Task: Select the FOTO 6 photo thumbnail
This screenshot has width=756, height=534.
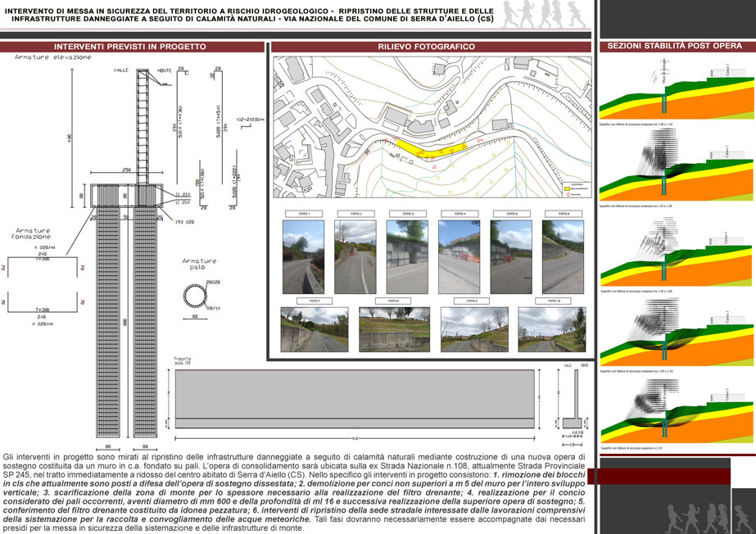Action: tap(563, 257)
